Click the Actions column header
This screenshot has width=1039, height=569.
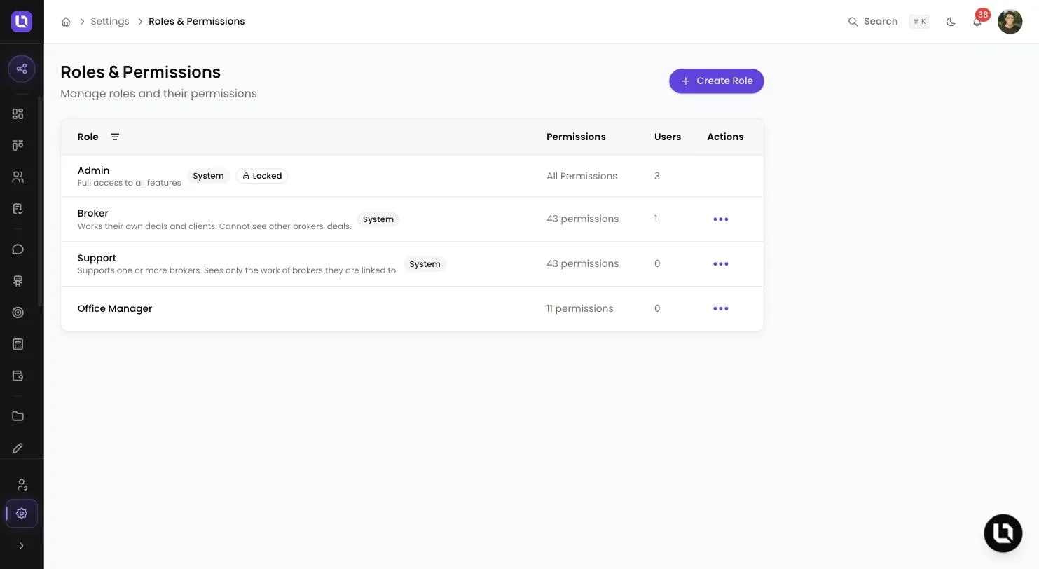click(725, 137)
